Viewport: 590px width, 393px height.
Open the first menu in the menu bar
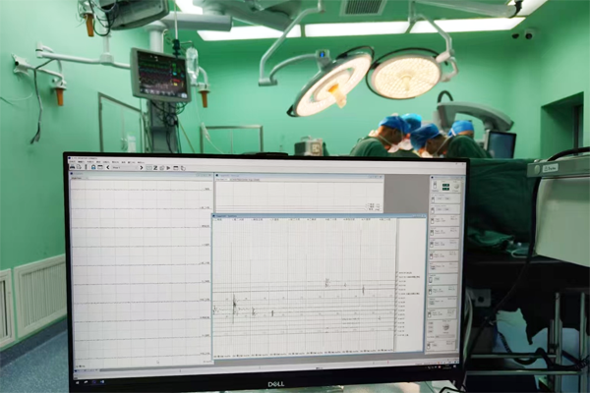click(x=72, y=162)
